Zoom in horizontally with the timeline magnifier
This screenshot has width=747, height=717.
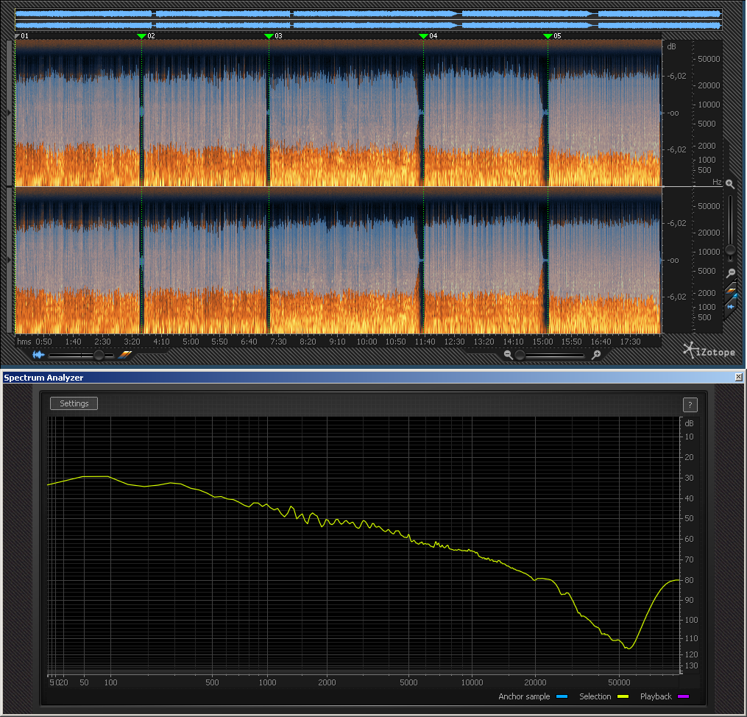click(596, 355)
